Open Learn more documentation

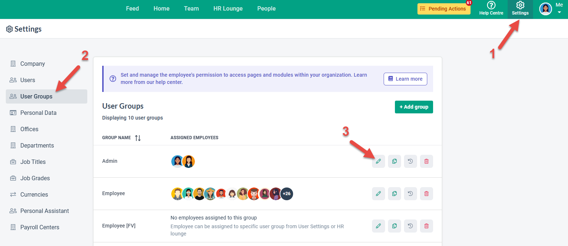pyautogui.click(x=405, y=79)
